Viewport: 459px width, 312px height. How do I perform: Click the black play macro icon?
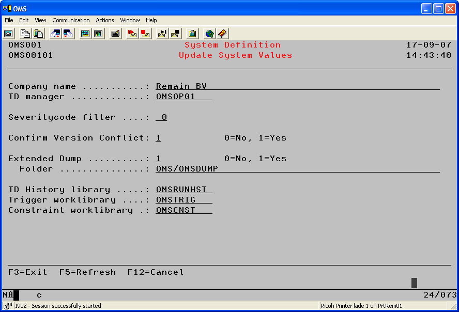(162, 34)
